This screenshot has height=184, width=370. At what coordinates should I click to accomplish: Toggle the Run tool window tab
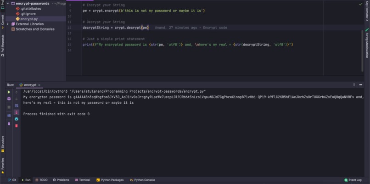pos(26,180)
